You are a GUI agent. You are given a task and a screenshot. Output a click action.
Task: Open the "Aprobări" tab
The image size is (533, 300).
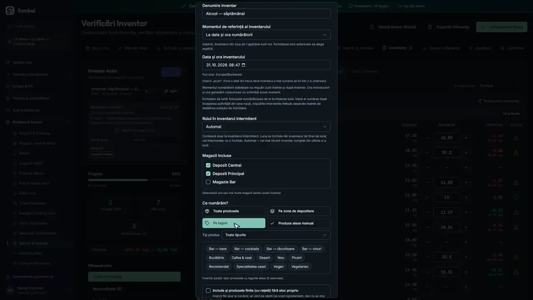coord(480,48)
